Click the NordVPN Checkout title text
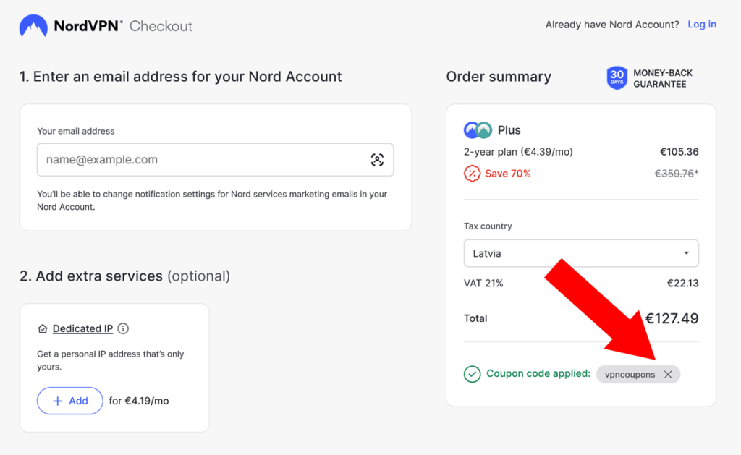Screen dimensions: 741x455 [x=123, y=25]
